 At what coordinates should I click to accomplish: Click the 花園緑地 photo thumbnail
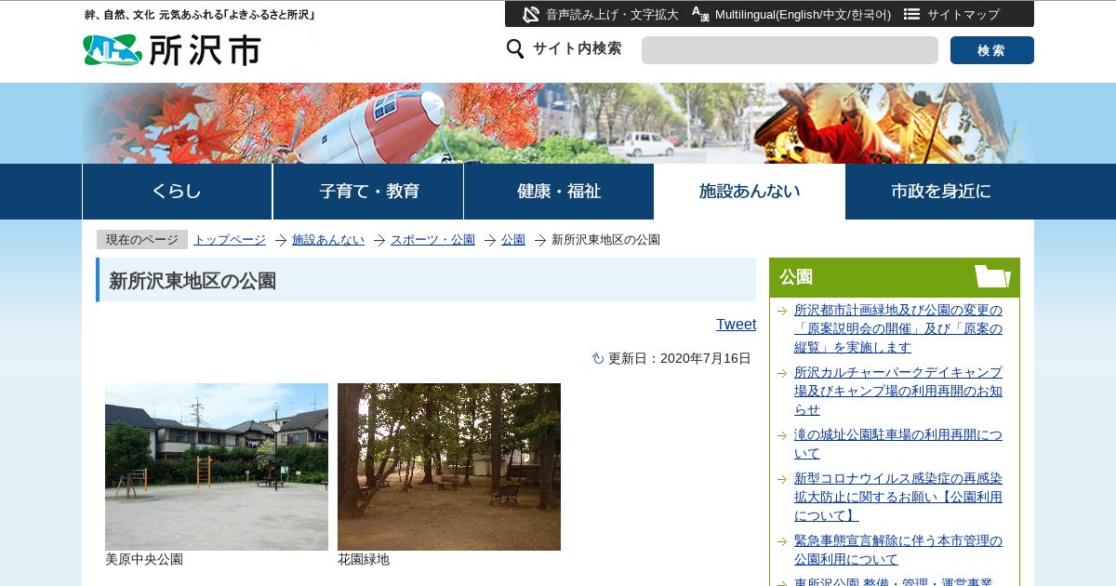(449, 467)
